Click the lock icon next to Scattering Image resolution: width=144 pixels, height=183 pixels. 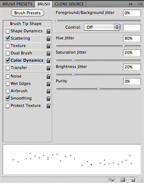click(x=48, y=39)
